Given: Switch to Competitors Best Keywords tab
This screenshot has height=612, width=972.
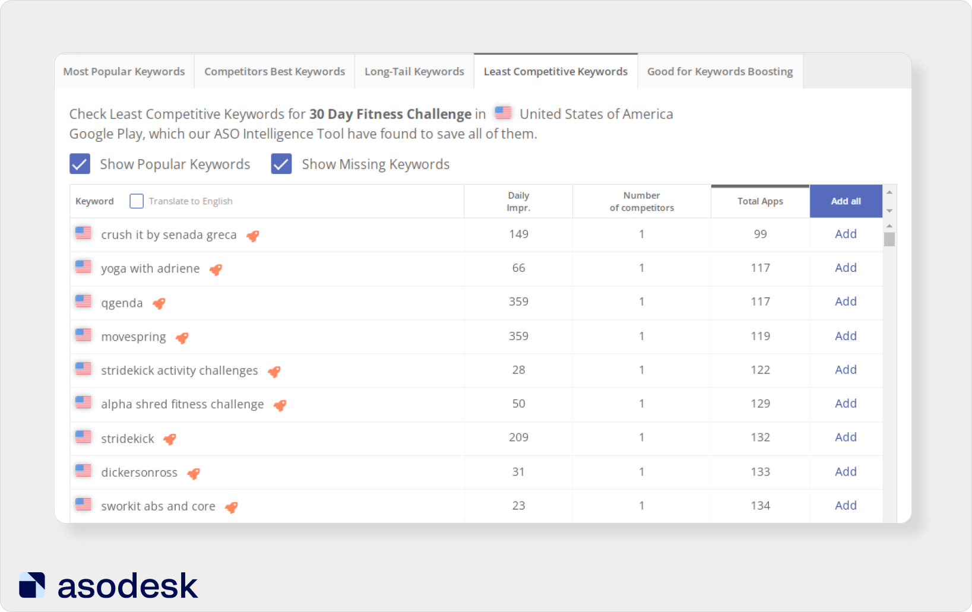Looking at the screenshot, I should (x=274, y=71).
